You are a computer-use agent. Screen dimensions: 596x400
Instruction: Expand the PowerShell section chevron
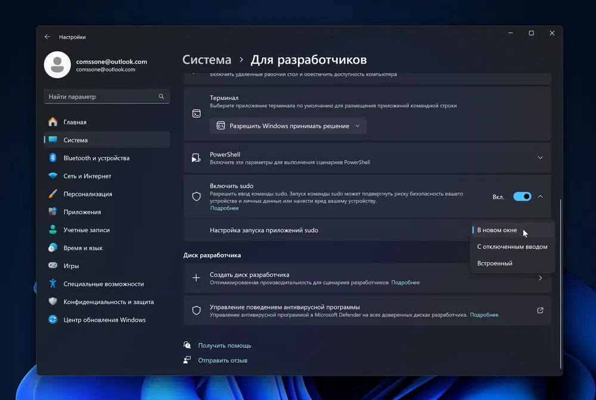540,158
